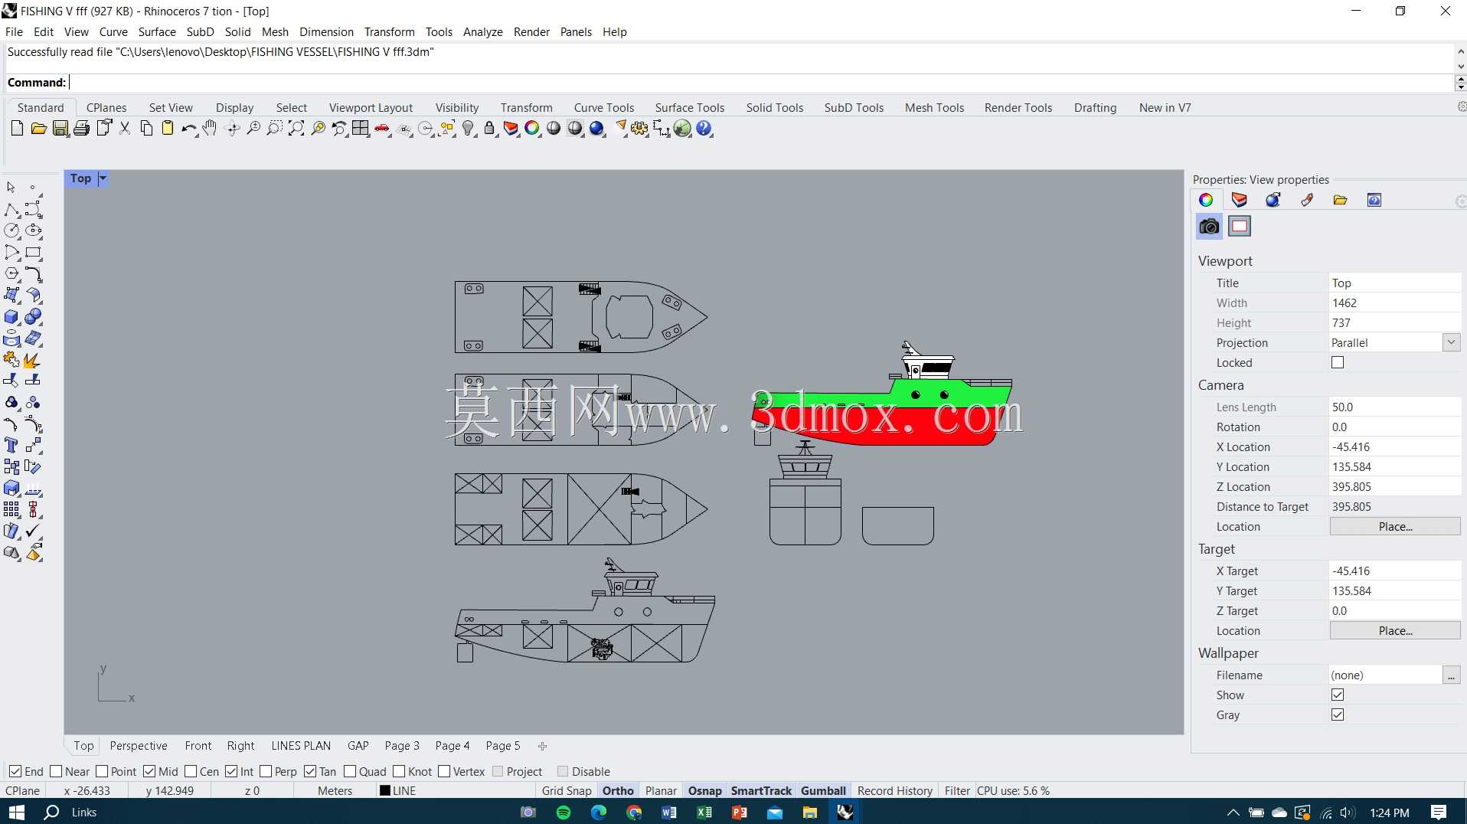Viewport: 1467px width, 824px height.
Task: Open file using the folder icon
Action: pyautogui.click(x=39, y=129)
